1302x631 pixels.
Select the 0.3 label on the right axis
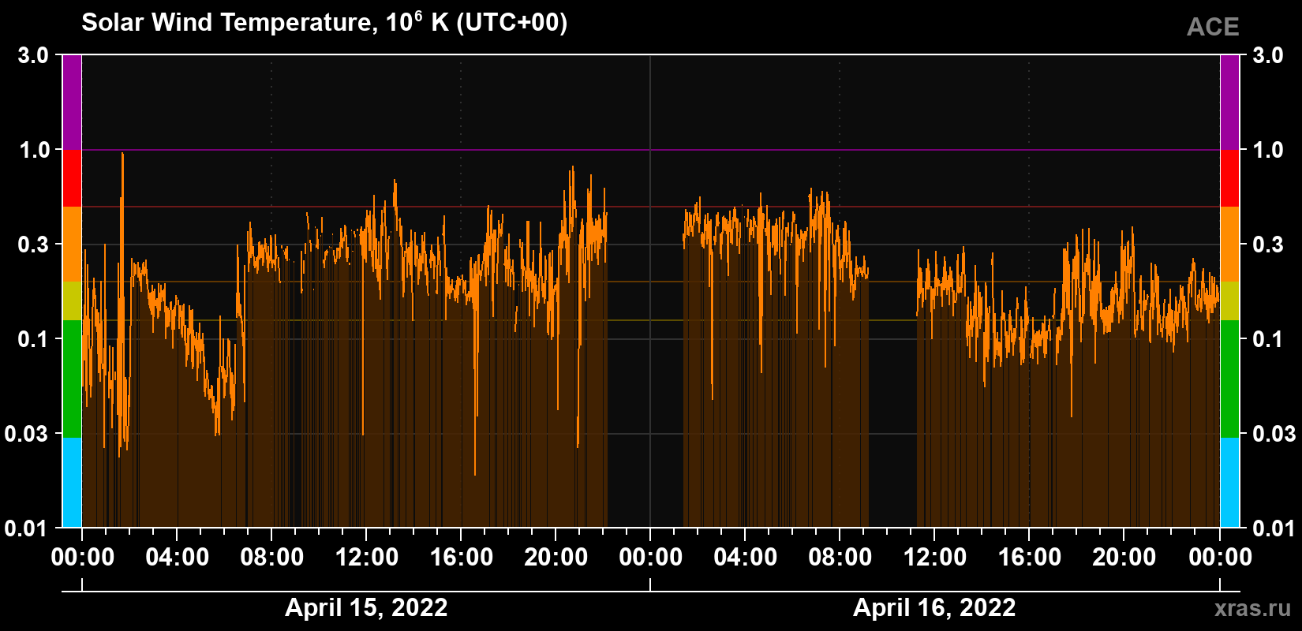(1268, 245)
